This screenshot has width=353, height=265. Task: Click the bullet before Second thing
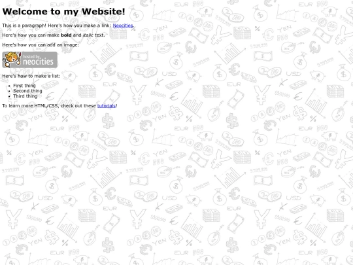(9, 91)
